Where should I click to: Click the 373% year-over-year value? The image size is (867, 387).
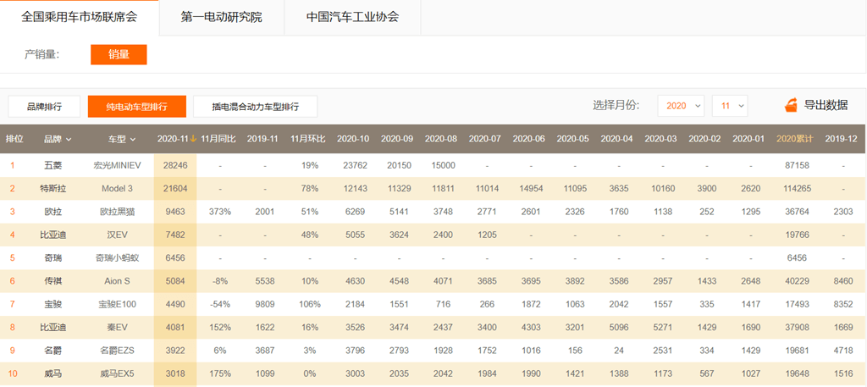219,212
